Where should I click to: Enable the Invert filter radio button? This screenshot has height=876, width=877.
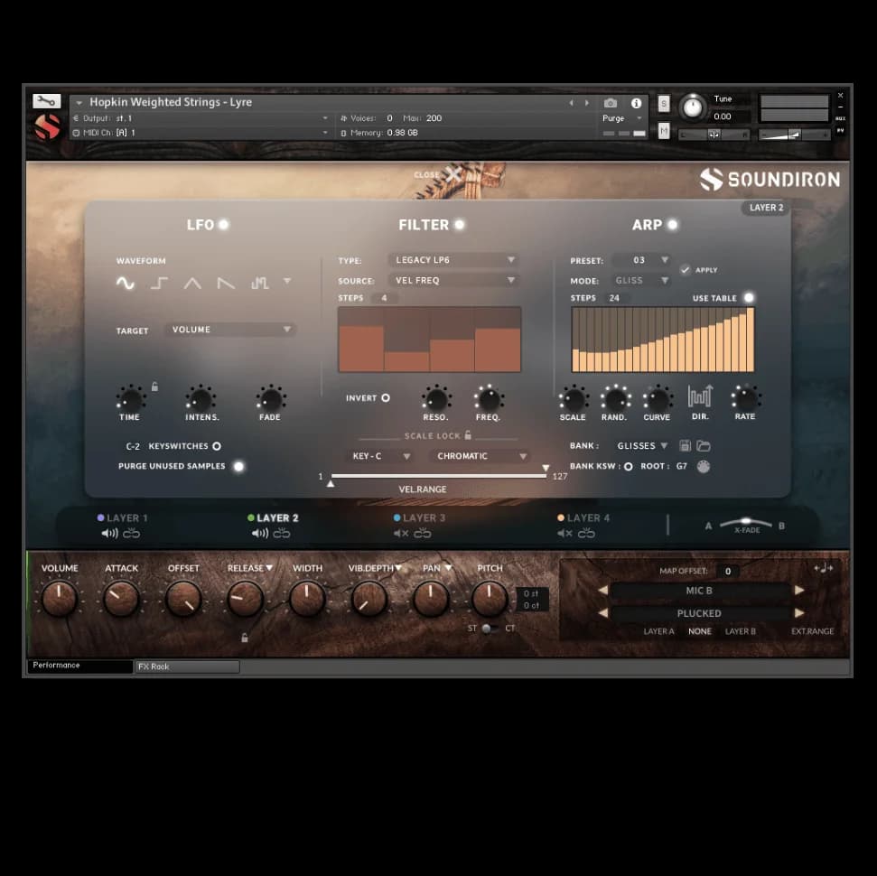386,398
